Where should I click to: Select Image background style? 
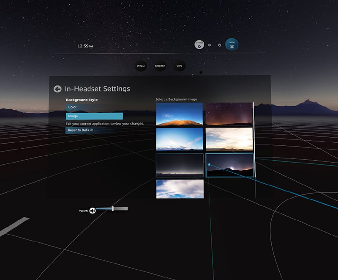[x=94, y=116]
